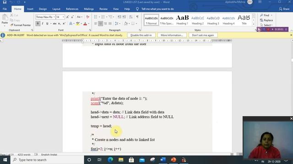
Task: Save the document using the disk icon
Action: [x=5, y=2]
